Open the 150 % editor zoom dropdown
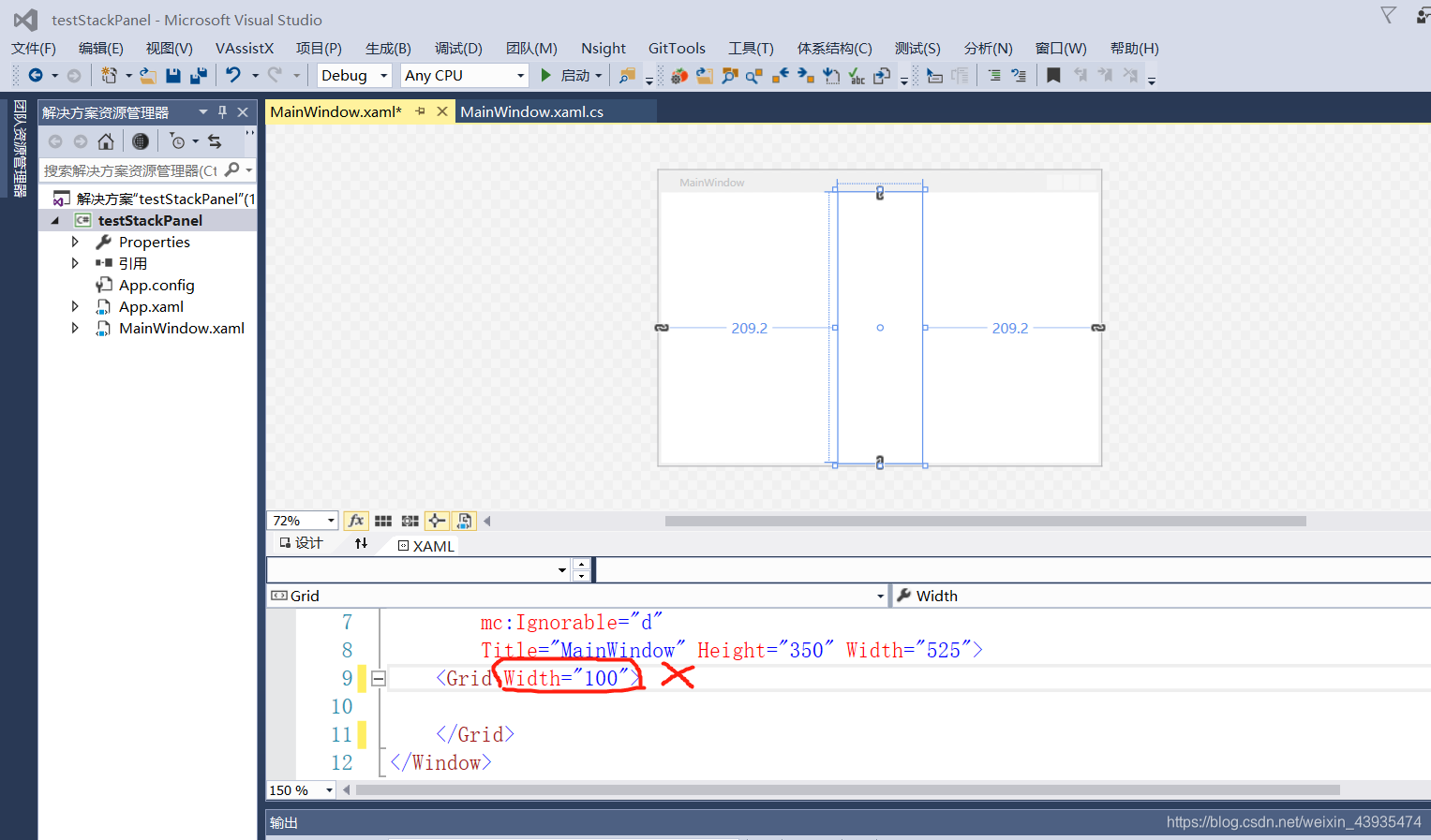The image size is (1431, 840). (x=301, y=790)
